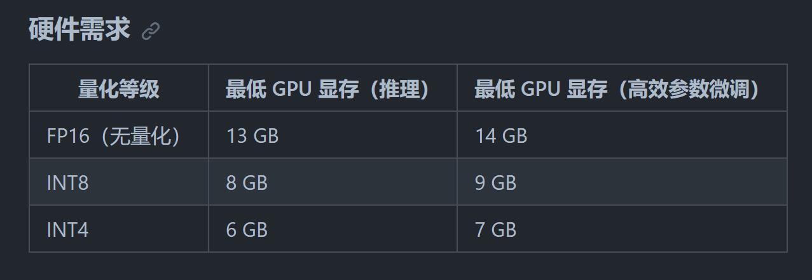
Task: Click the word GPU in the fine-tuning header
Action: pyautogui.click(x=540, y=90)
